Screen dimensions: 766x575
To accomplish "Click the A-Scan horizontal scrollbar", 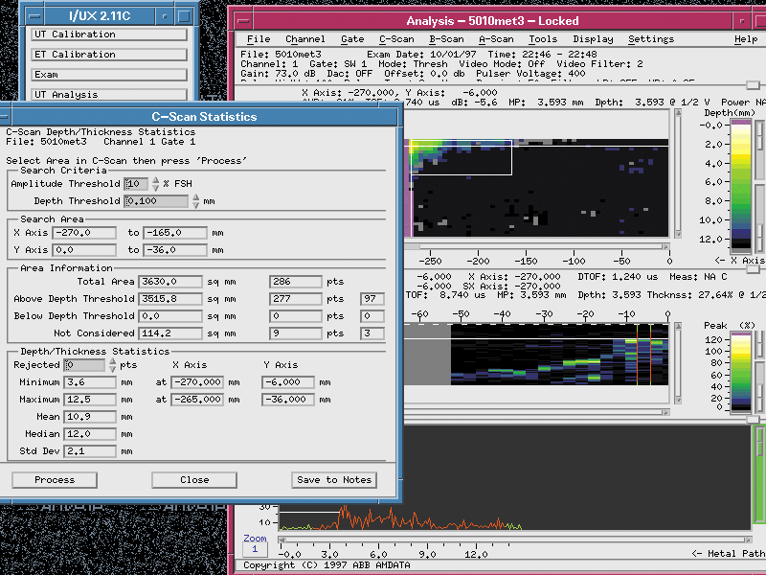I will (515, 540).
